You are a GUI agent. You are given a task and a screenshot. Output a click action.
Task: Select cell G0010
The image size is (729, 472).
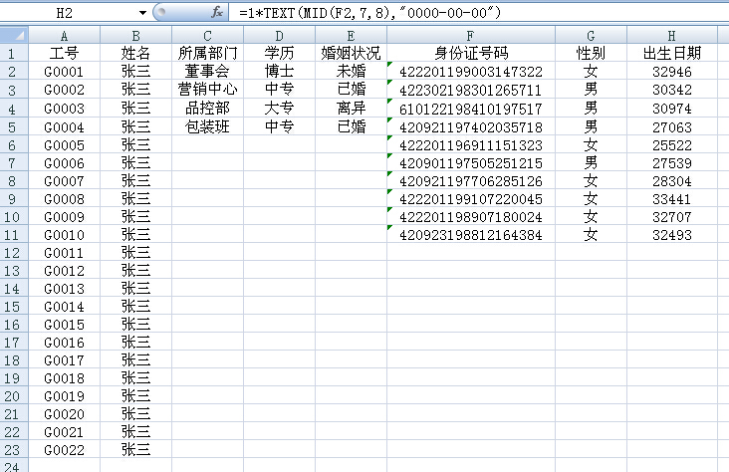click(64, 235)
